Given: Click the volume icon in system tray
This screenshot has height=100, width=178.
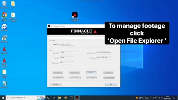Looking at the screenshot, I should (162, 98).
